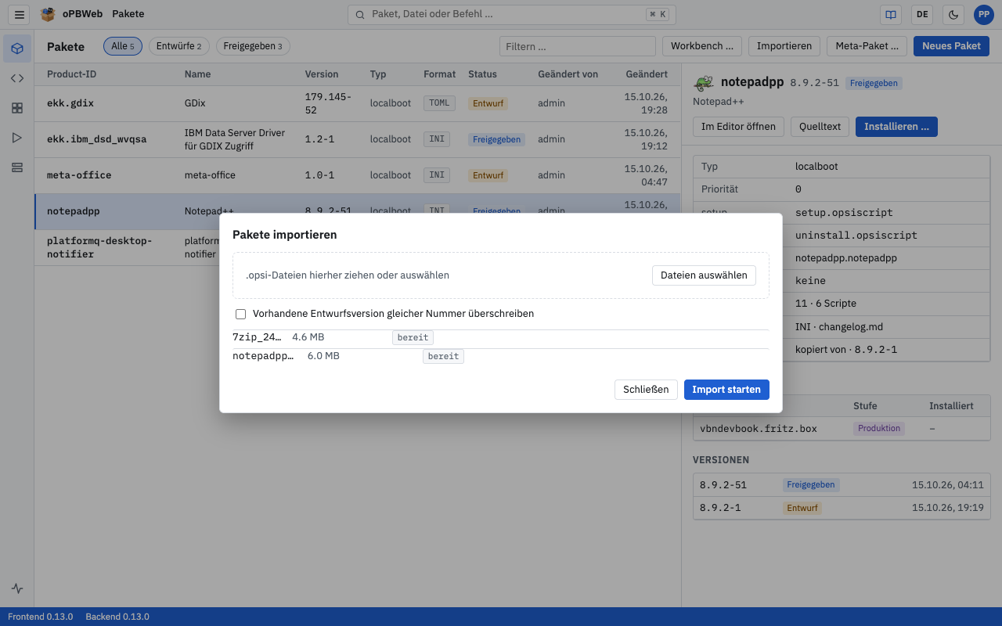
Task: Toggle dark mode moon icon
Action: (x=953, y=14)
